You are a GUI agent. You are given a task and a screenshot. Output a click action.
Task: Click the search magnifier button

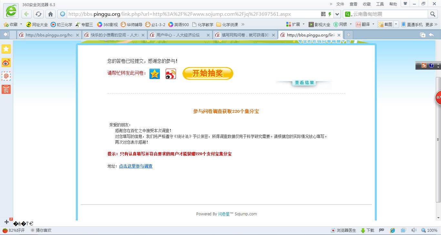click(x=433, y=14)
